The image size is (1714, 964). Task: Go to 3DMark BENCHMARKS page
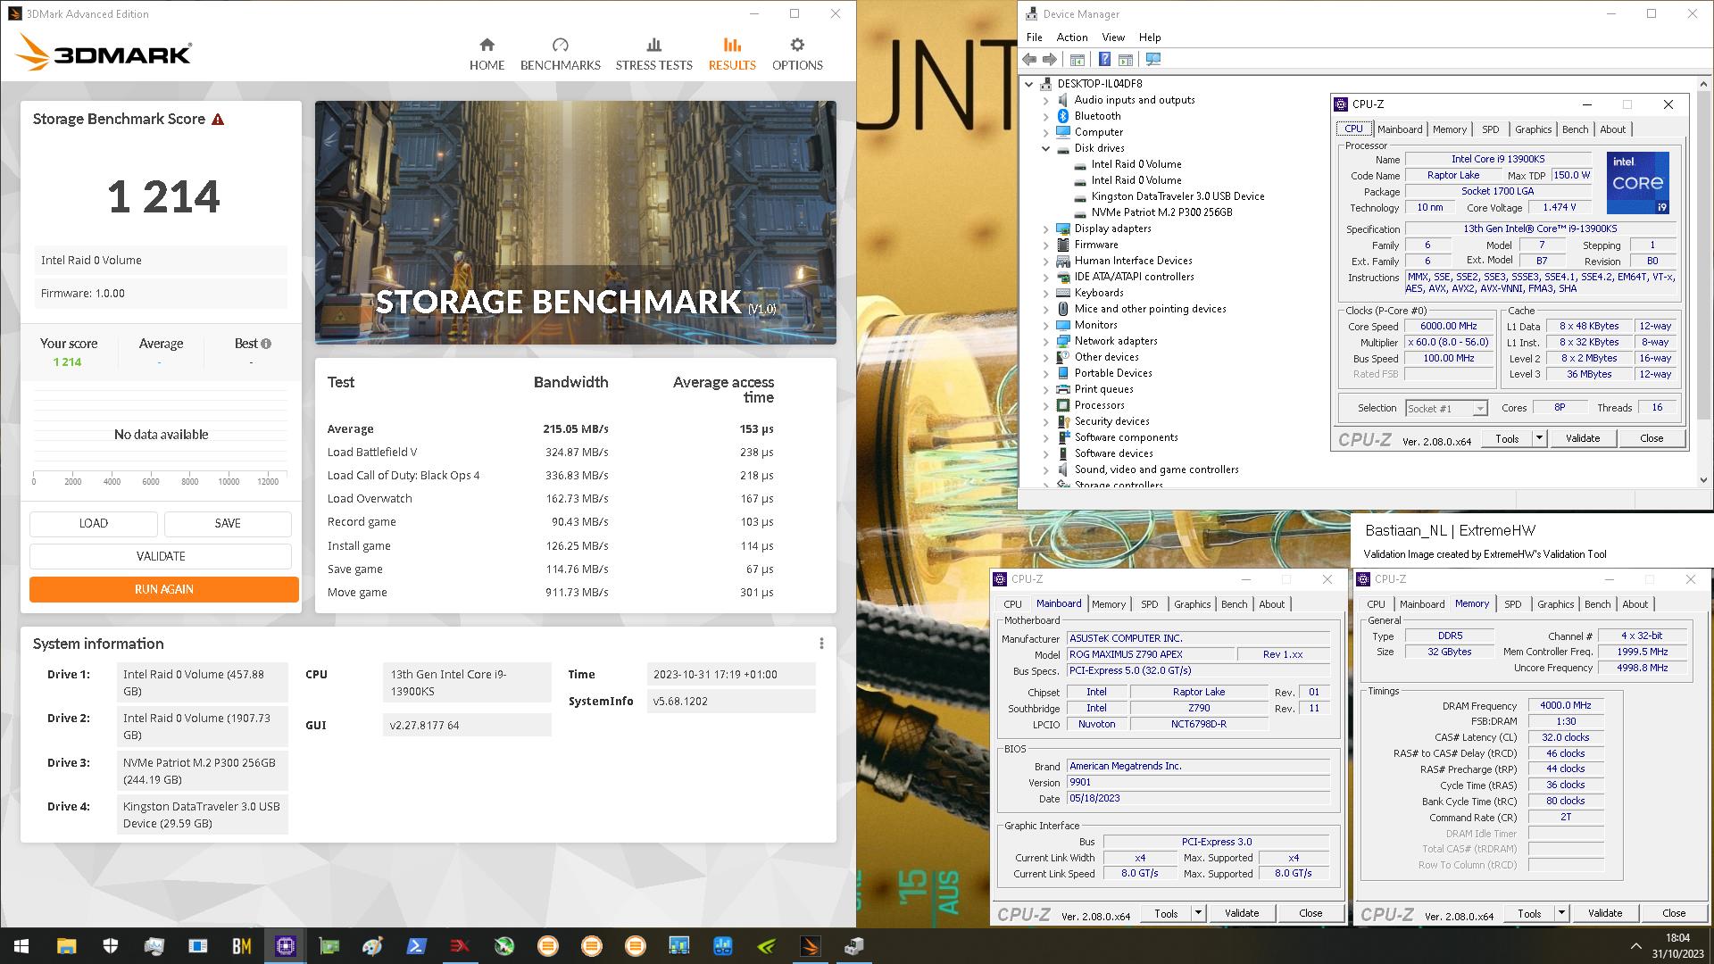[x=560, y=54]
